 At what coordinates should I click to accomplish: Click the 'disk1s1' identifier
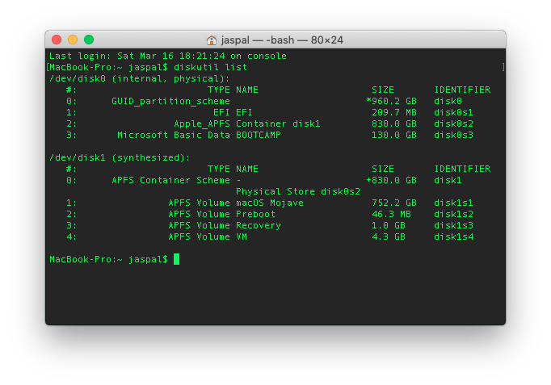[x=453, y=203]
